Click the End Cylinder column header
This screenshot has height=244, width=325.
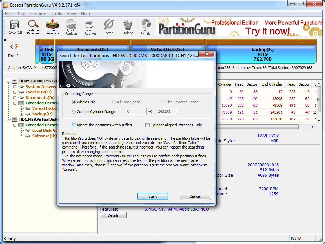[x=272, y=84]
